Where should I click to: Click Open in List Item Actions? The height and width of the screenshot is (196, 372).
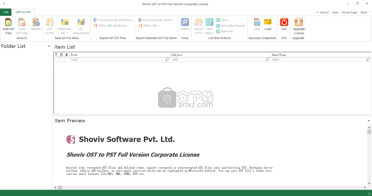click(x=222, y=20)
